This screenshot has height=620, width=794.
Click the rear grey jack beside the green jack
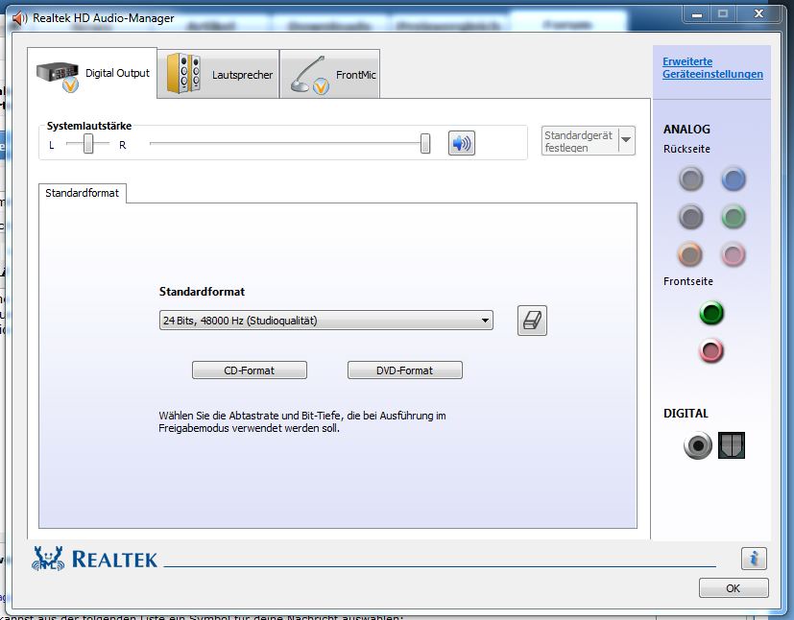click(x=690, y=217)
